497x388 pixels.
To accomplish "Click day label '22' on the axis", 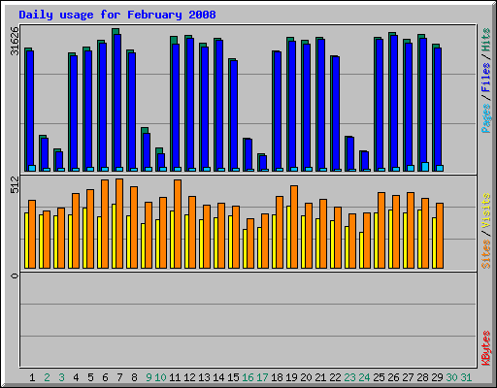I will click(x=335, y=377).
